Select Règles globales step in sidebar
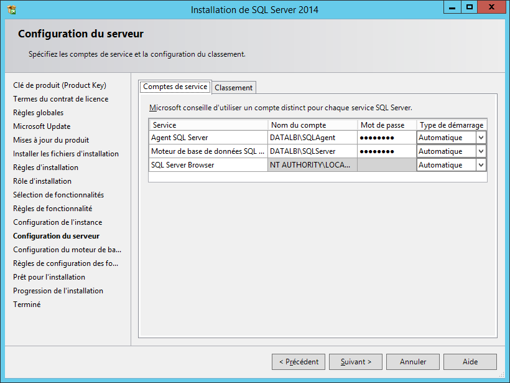 point(38,113)
